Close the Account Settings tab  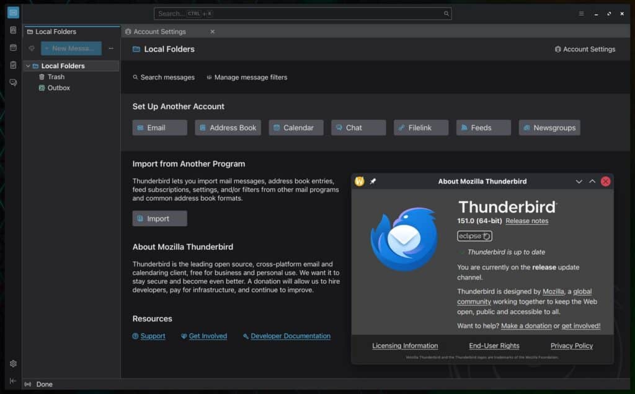coord(212,32)
